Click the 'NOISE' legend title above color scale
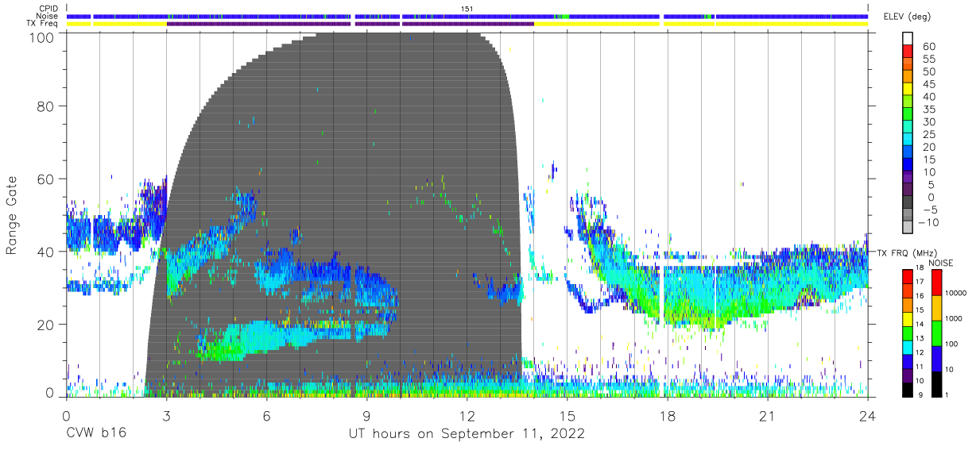976x450 pixels. 943,263
